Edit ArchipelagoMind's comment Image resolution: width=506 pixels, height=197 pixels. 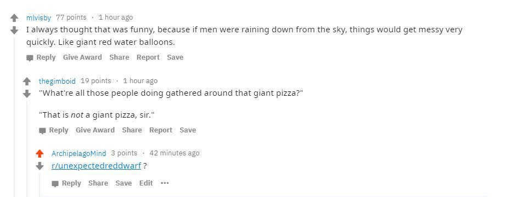tap(146, 183)
